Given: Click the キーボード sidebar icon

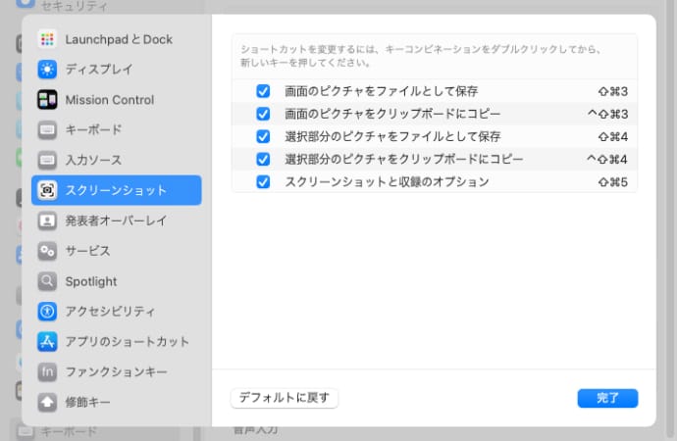Looking at the screenshot, I should [x=48, y=129].
